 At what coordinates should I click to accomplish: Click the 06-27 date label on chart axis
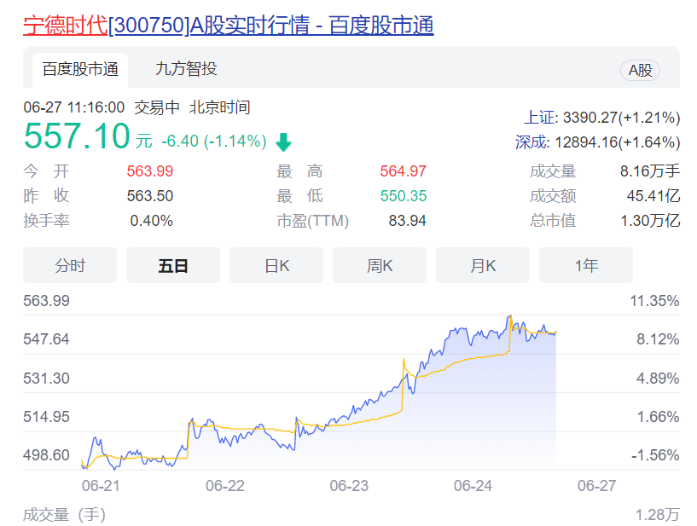pos(597,486)
